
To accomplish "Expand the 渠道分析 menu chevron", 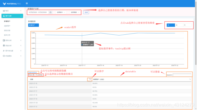I will tap(21, 45).
